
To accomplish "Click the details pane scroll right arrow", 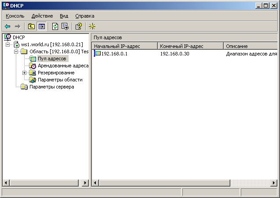I will pyautogui.click(x=274, y=183).
